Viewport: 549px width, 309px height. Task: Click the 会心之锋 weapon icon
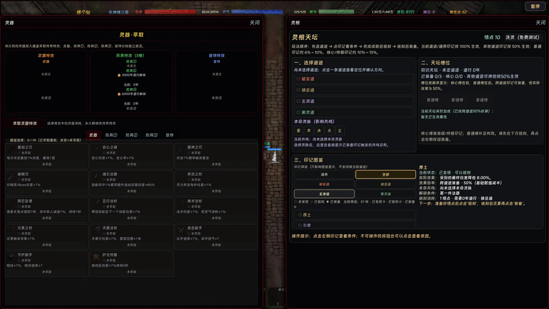[x=97, y=150]
